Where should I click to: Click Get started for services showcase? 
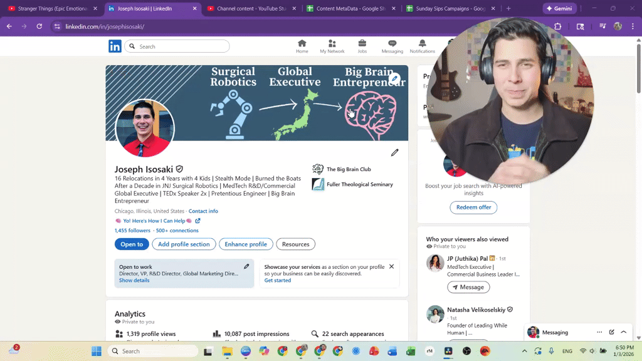coord(278,280)
